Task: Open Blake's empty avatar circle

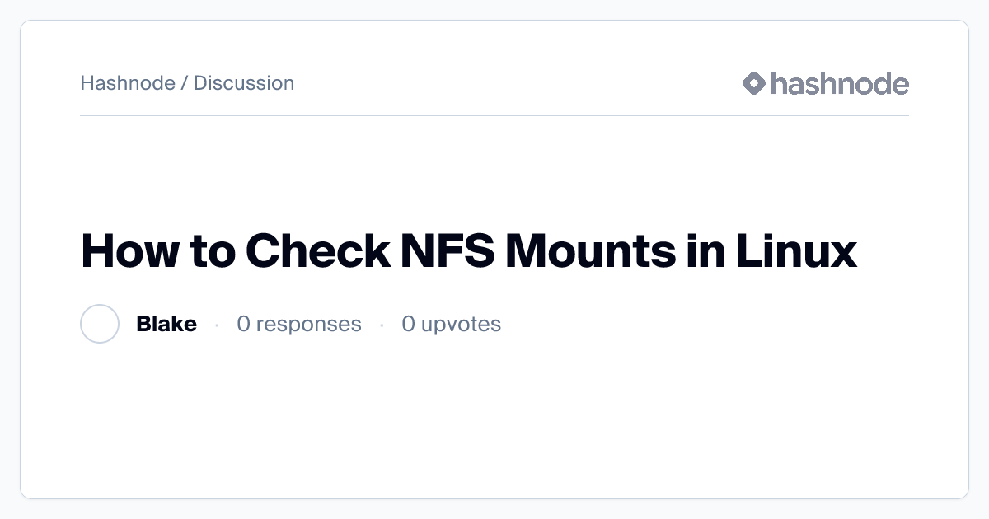Action: [100, 324]
